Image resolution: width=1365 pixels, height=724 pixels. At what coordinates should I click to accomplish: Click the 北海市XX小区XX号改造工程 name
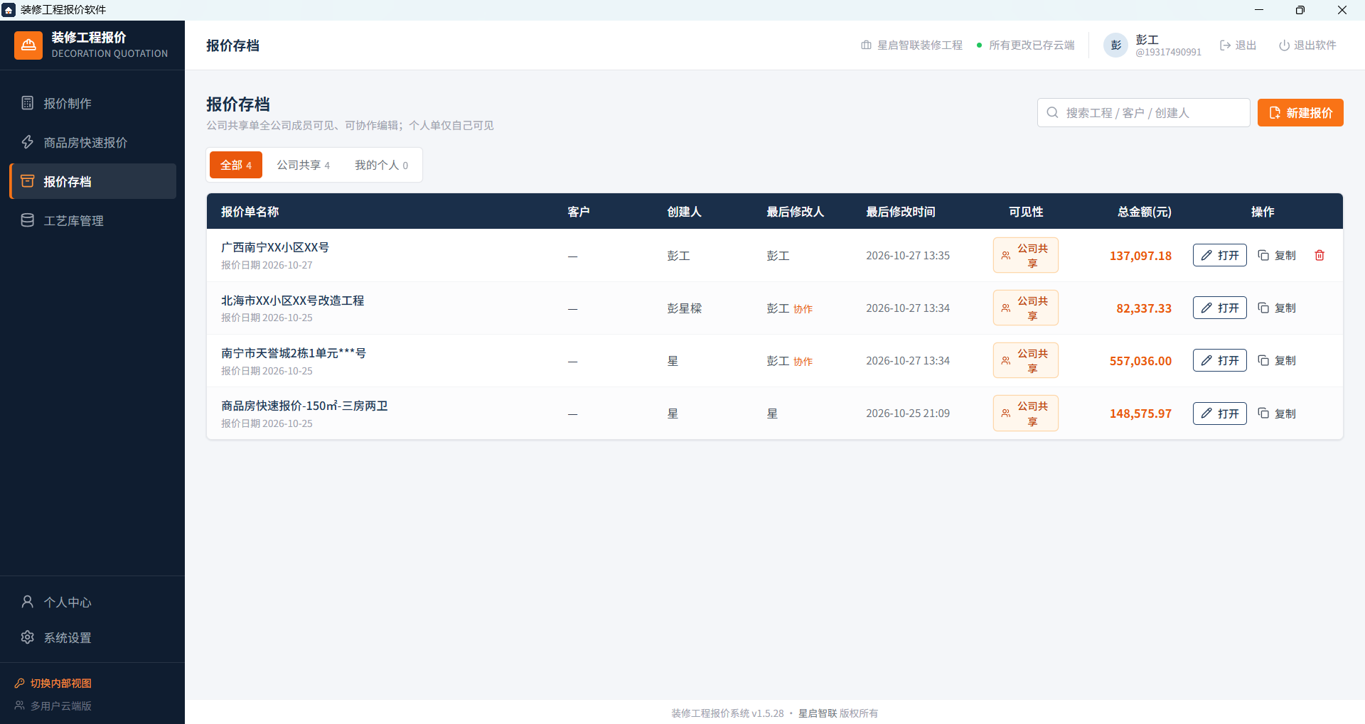(x=292, y=301)
